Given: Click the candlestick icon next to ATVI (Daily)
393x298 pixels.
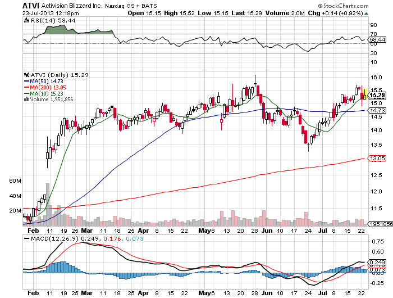Looking at the screenshot, I should (27, 75).
